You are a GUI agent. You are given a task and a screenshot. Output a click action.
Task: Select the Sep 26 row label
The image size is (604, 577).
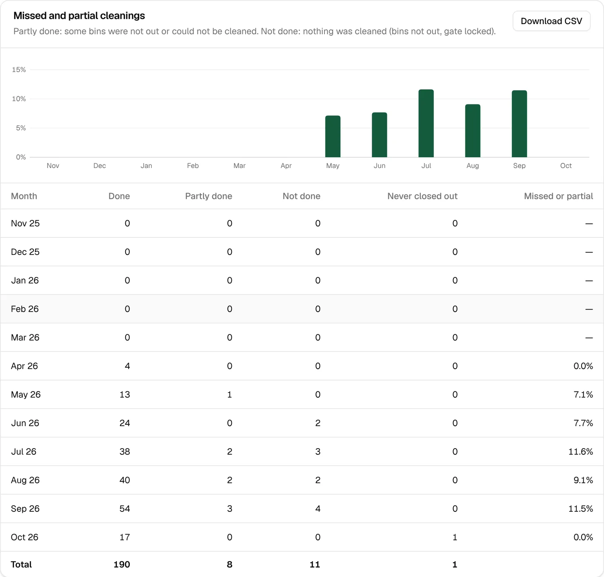(x=25, y=509)
